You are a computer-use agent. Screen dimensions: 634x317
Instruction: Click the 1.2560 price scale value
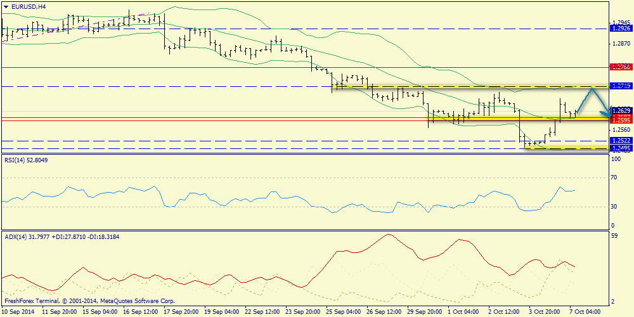(x=622, y=130)
